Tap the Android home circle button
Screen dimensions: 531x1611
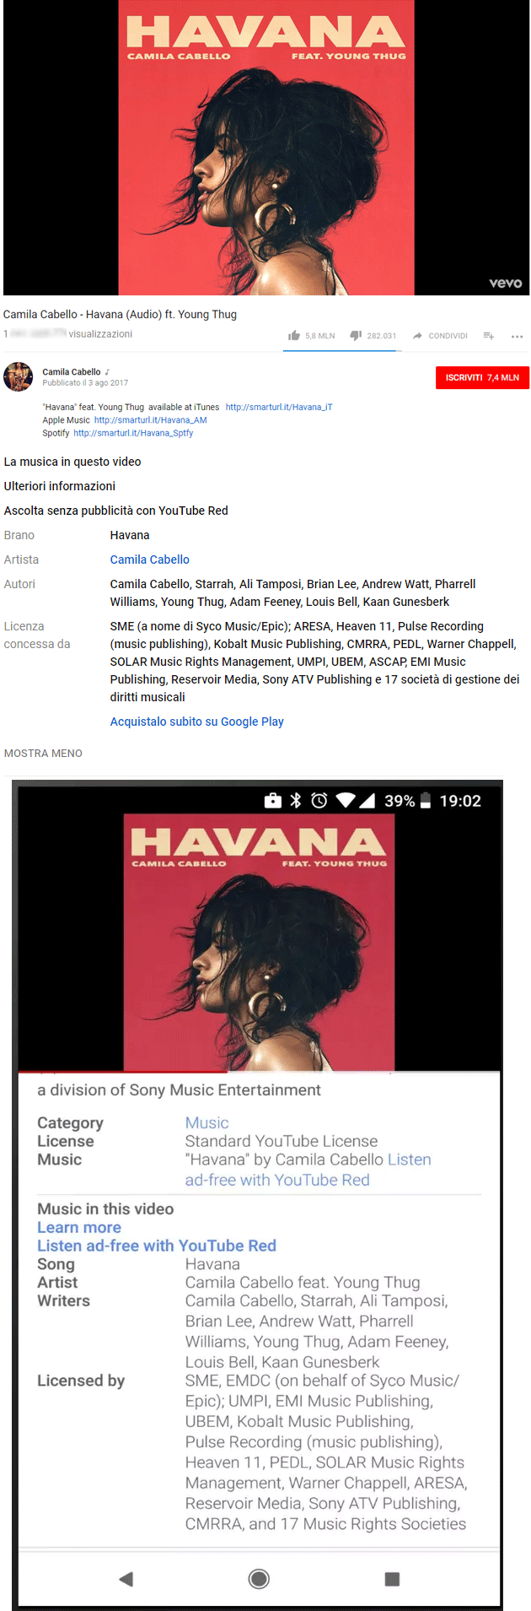tap(260, 1578)
